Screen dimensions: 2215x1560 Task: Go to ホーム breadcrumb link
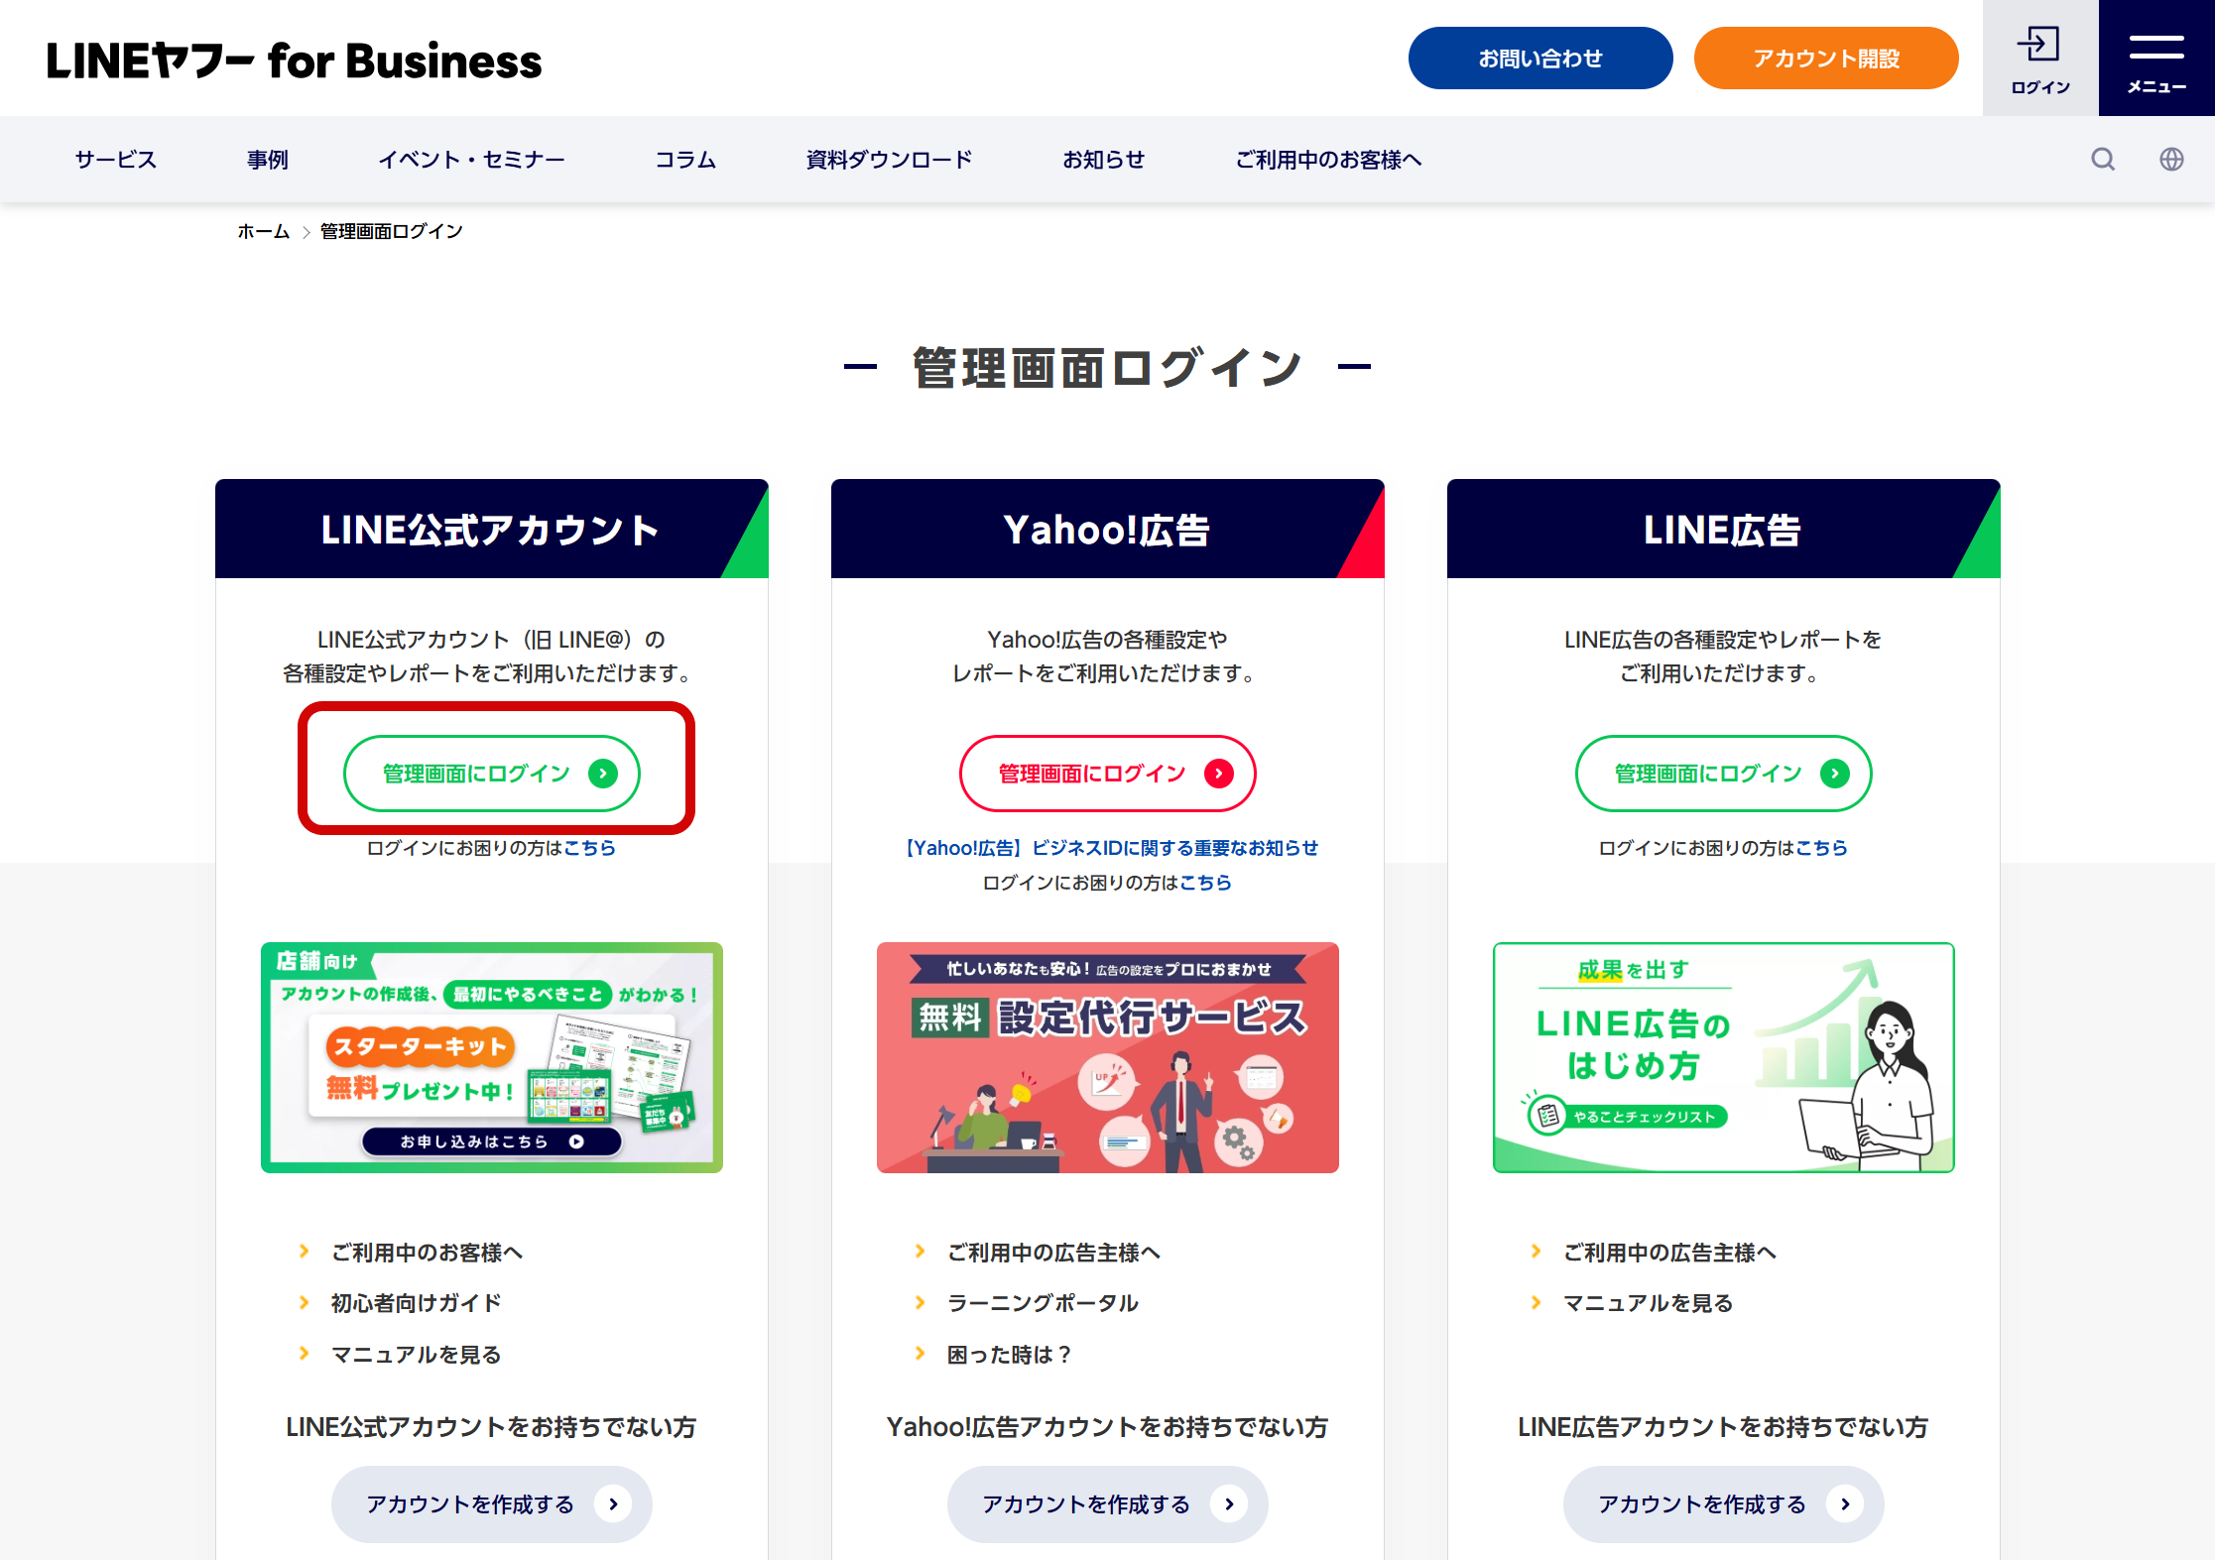263,231
